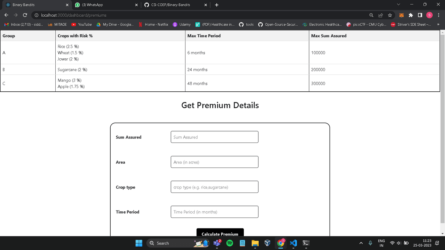
Task: Share this page via the share icon
Action: coord(381,15)
